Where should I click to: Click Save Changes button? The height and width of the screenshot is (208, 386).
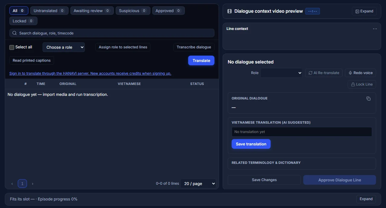pyautogui.click(x=264, y=180)
